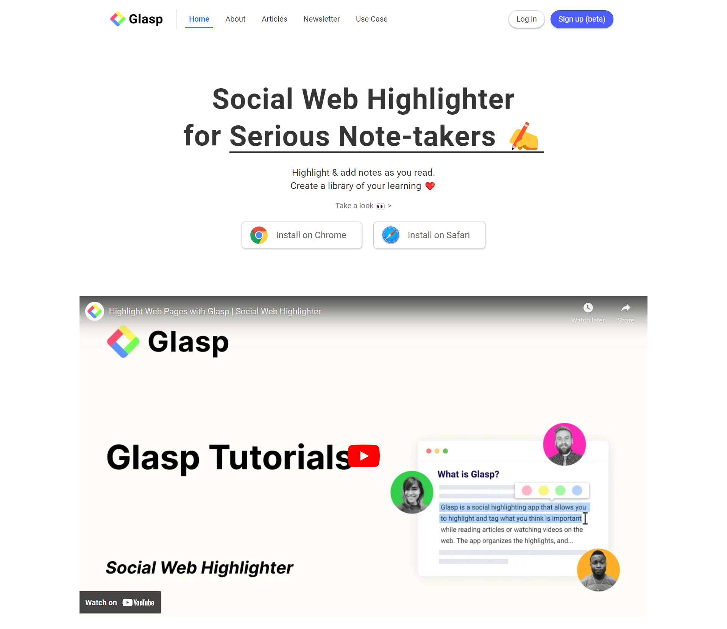The image size is (727, 629).
Task: Click the Take a look link
Action: click(x=363, y=206)
